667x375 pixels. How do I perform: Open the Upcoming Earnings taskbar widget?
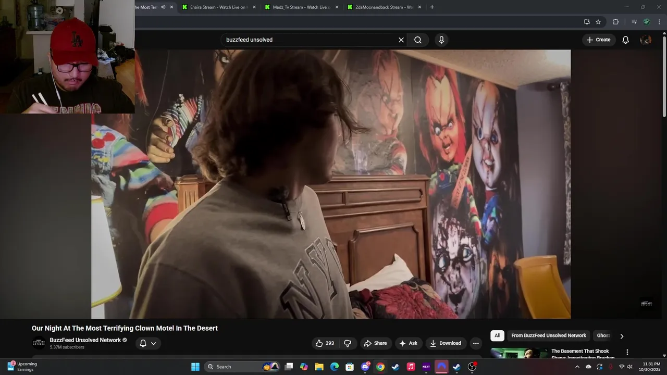click(22, 367)
